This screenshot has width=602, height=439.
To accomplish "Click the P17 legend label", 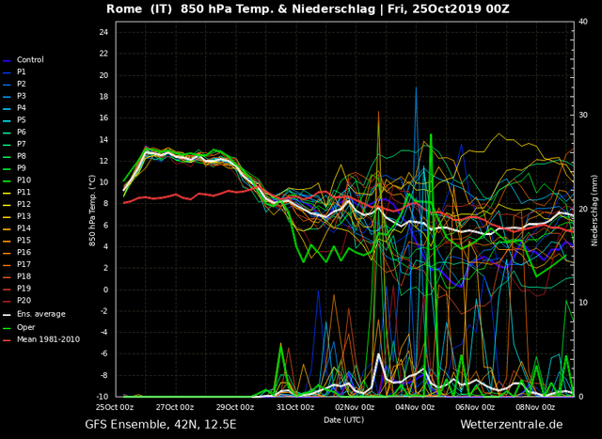I will [24, 264].
